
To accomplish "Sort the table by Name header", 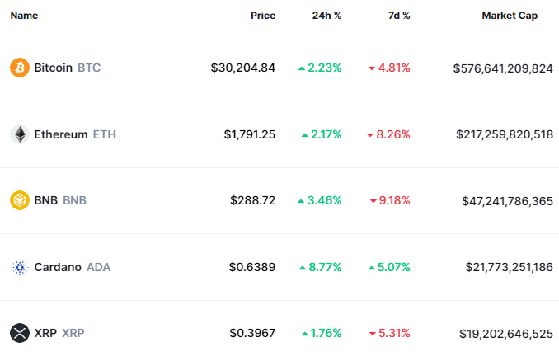I will 24,16.
